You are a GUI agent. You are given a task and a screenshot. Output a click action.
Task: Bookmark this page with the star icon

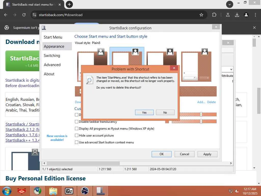201,15
